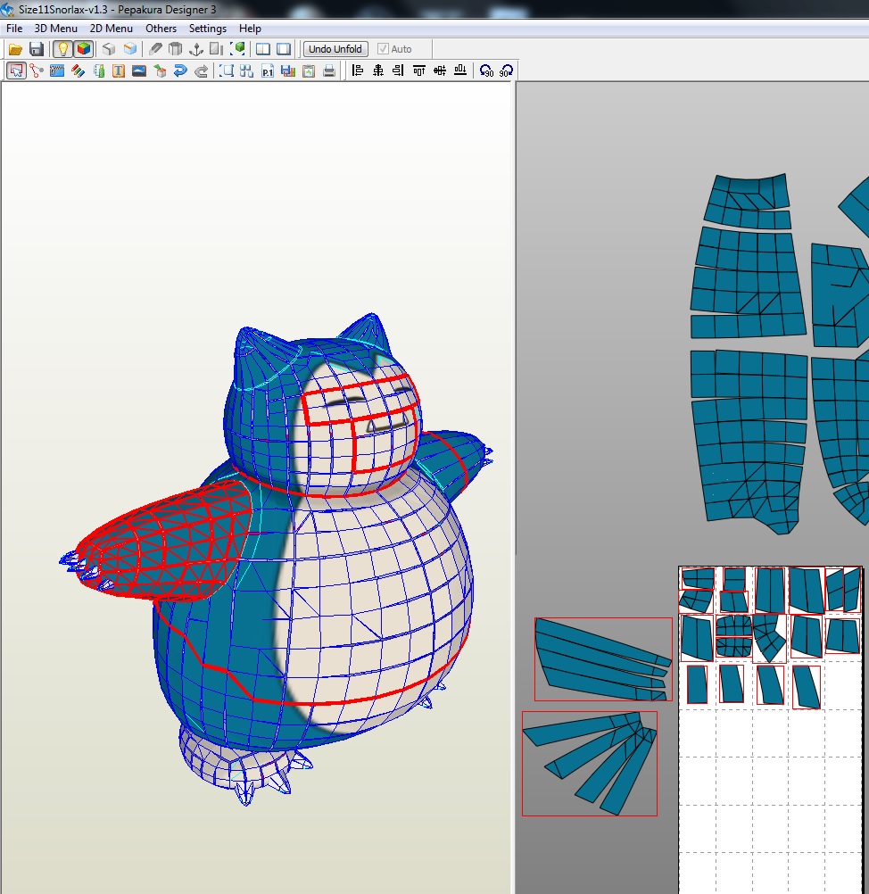Click the Undo Unfold button

tap(335, 49)
